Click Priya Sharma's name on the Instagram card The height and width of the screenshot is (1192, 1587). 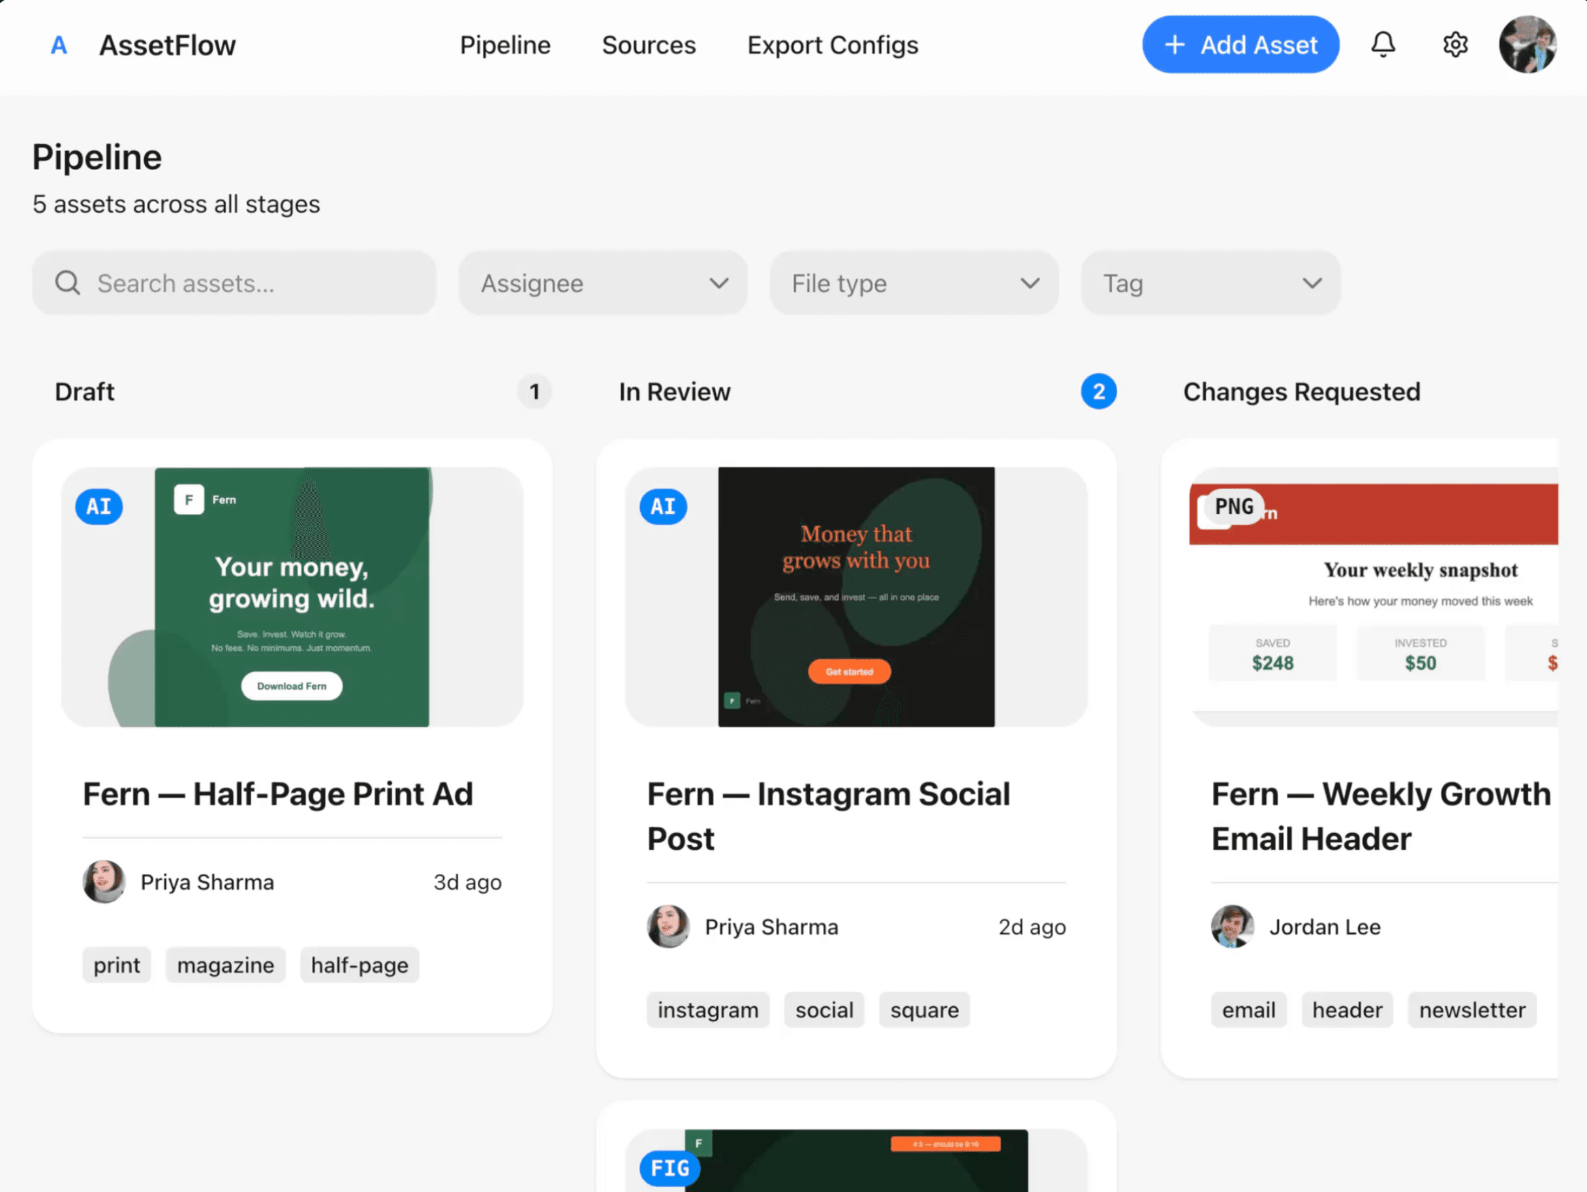[771, 926]
